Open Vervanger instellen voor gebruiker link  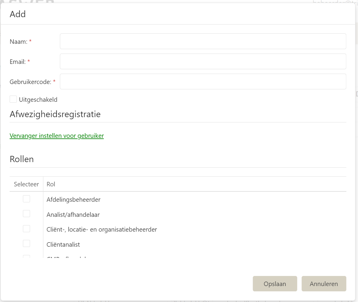[x=57, y=136]
